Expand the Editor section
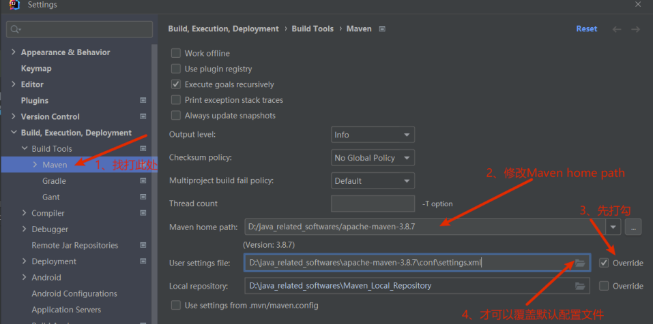This screenshot has width=653, height=324. click(x=14, y=84)
